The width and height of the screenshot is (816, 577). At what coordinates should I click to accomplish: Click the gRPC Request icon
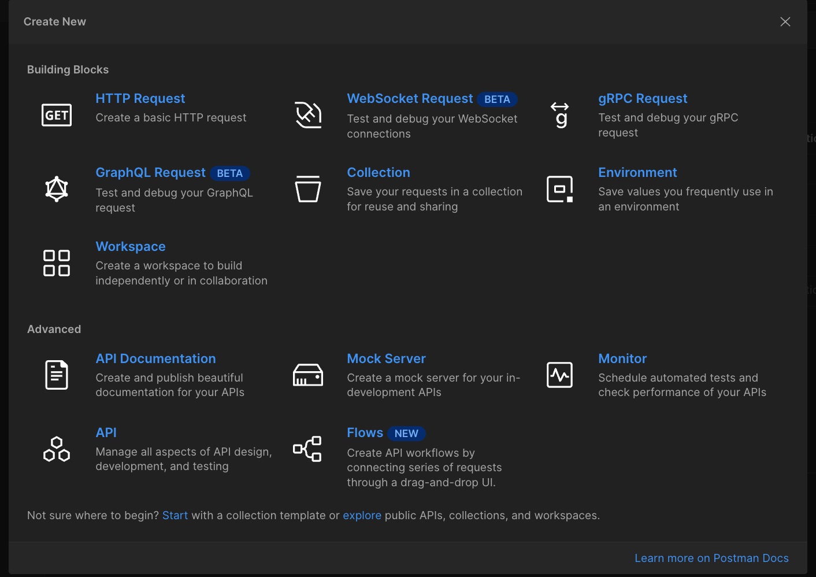click(x=559, y=115)
